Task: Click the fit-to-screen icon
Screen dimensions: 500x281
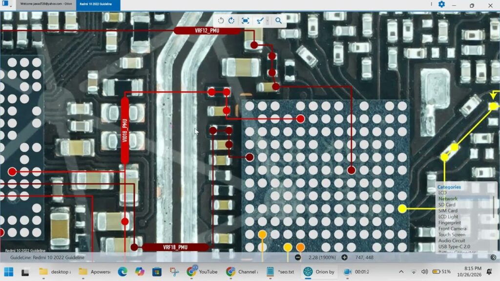Action: pyautogui.click(x=245, y=20)
